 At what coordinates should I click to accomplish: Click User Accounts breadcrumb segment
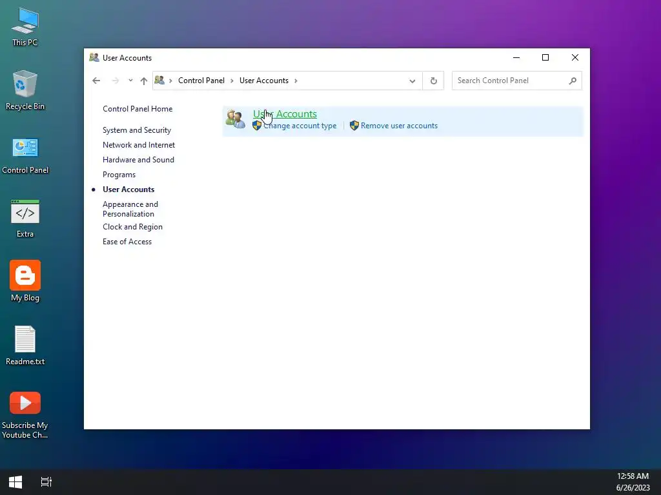[x=264, y=81]
